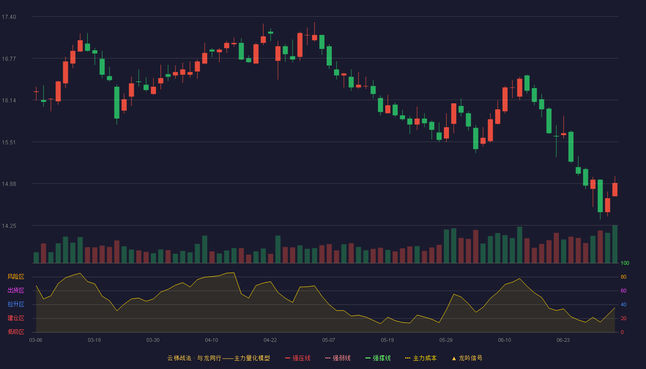
Task: Select the 拉升区 zone label
Action: [x=16, y=304]
